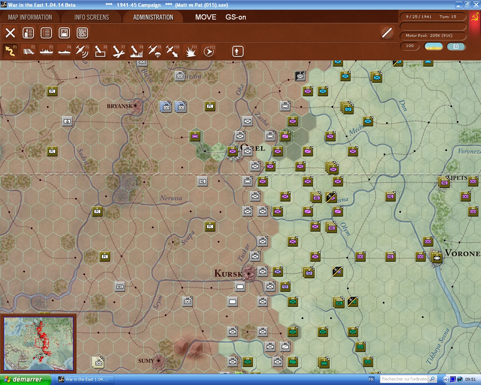Image resolution: width=481 pixels, height=385 pixels.
Task: Click the wheat field weather indicator
Action: coord(434,46)
